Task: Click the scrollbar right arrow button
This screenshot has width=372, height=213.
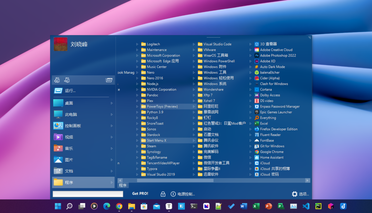Action: point(308,181)
